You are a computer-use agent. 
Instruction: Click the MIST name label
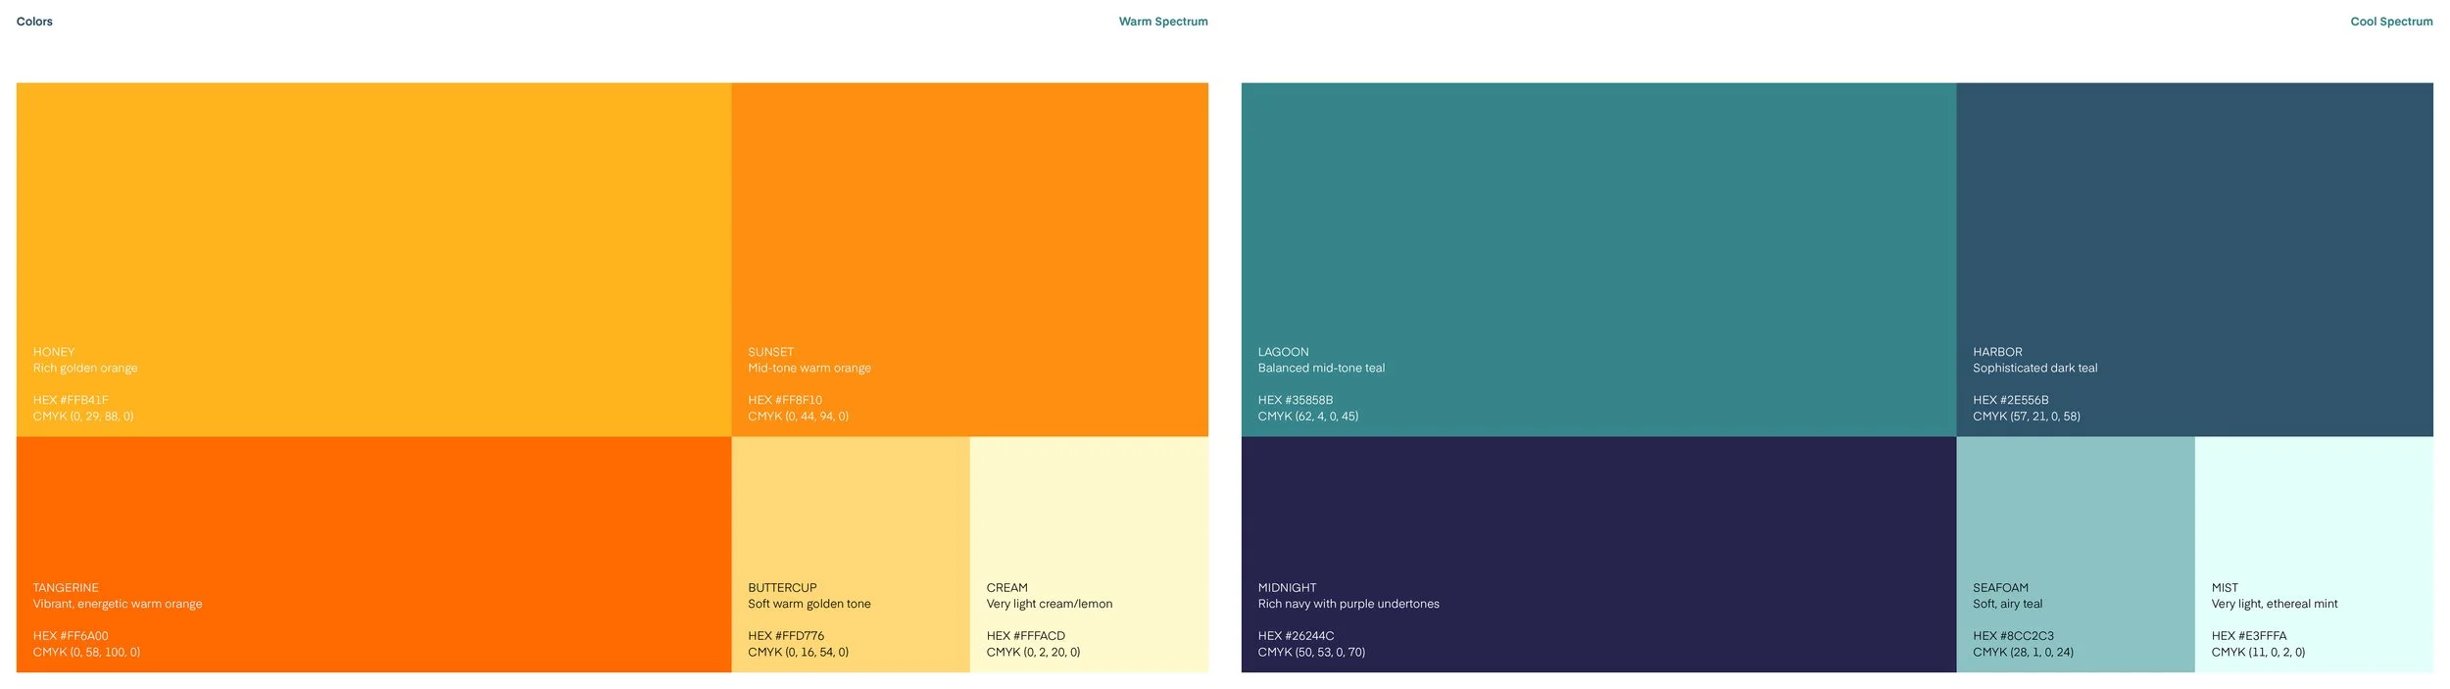[2225, 588]
